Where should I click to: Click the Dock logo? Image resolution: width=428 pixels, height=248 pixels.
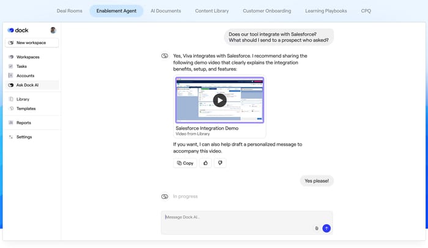click(x=18, y=30)
